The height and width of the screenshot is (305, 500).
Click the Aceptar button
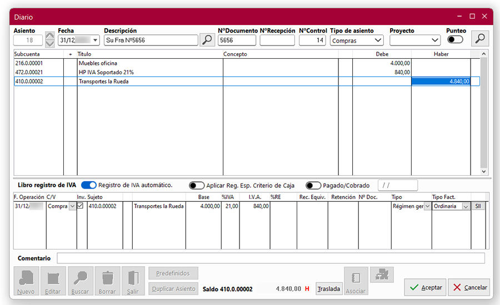pos(425,287)
